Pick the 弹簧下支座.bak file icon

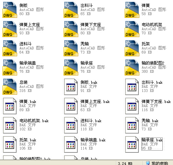(x=132, y=106)
